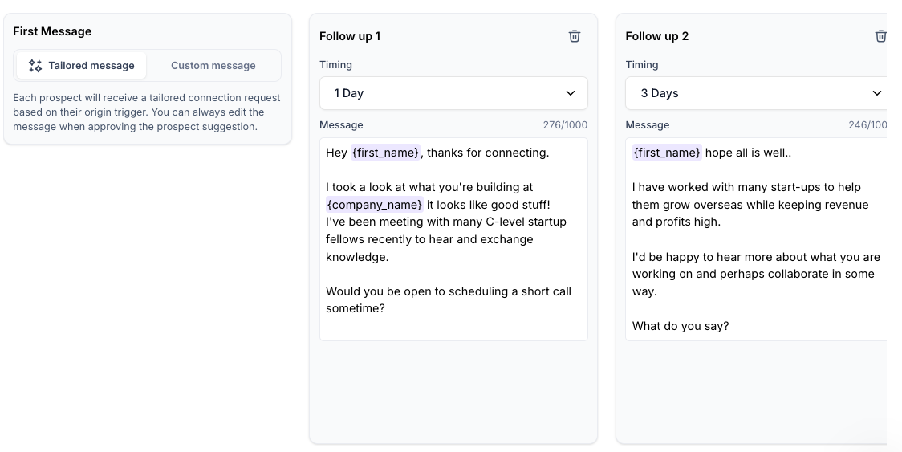Click the Follow up 2 trash icon
This screenshot has width=902, height=452.
pos(880,36)
